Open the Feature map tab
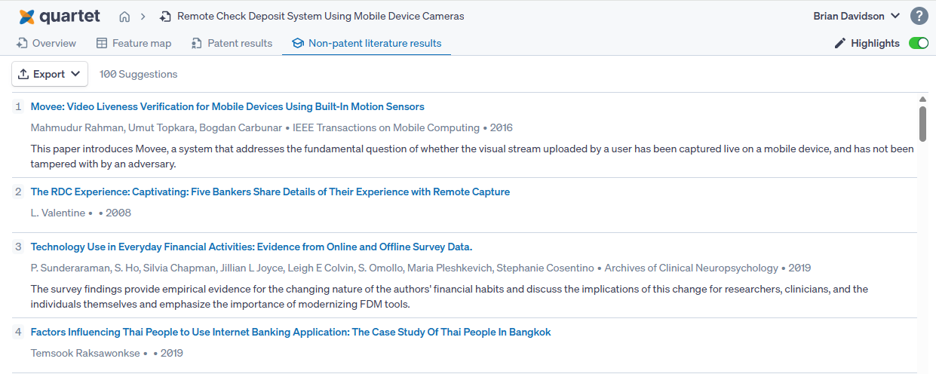Screen dimensions: 936x374 [x=134, y=44]
